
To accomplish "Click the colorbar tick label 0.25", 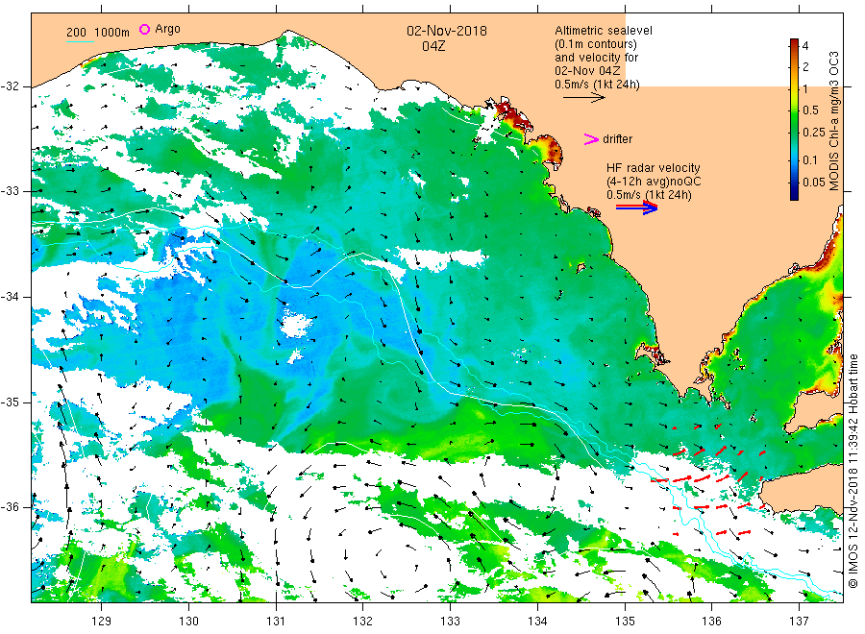I will tap(814, 133).
